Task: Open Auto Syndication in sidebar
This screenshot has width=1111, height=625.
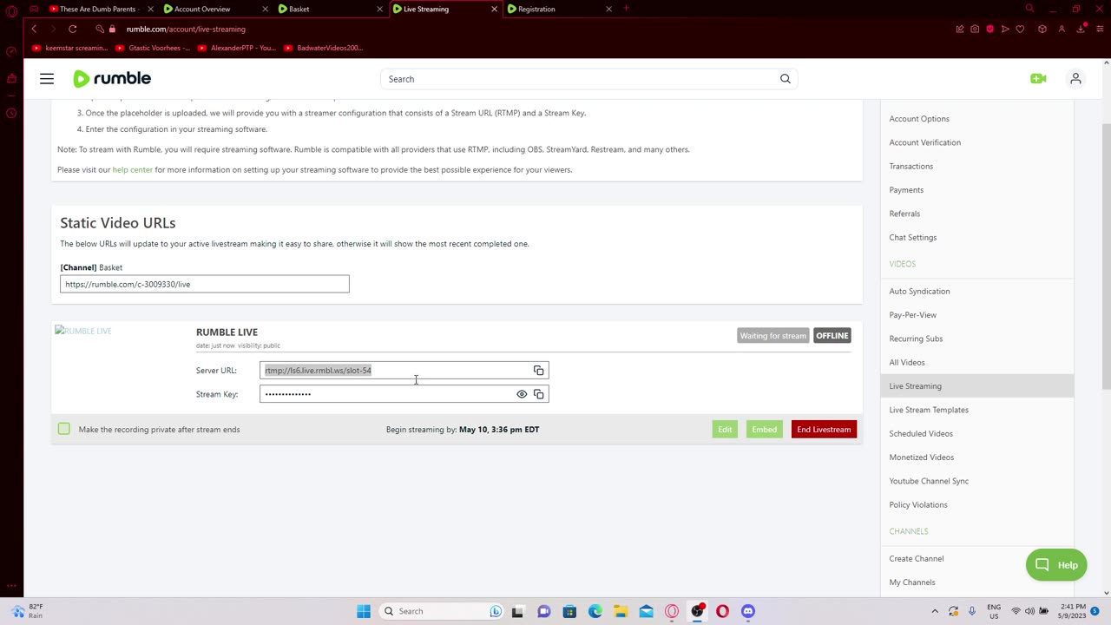Action: coord(919,291)
